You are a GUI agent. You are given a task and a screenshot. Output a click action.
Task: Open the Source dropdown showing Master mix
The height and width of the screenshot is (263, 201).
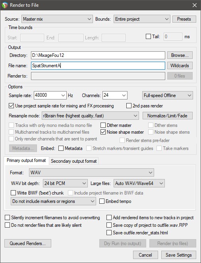point(57,19)
